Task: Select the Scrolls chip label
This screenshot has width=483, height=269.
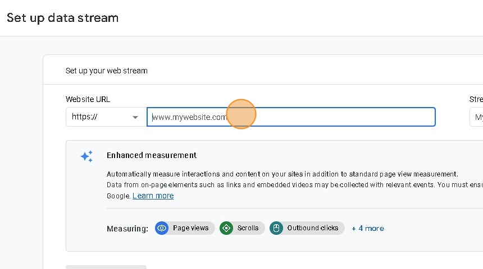Action: tap(248, 228)
